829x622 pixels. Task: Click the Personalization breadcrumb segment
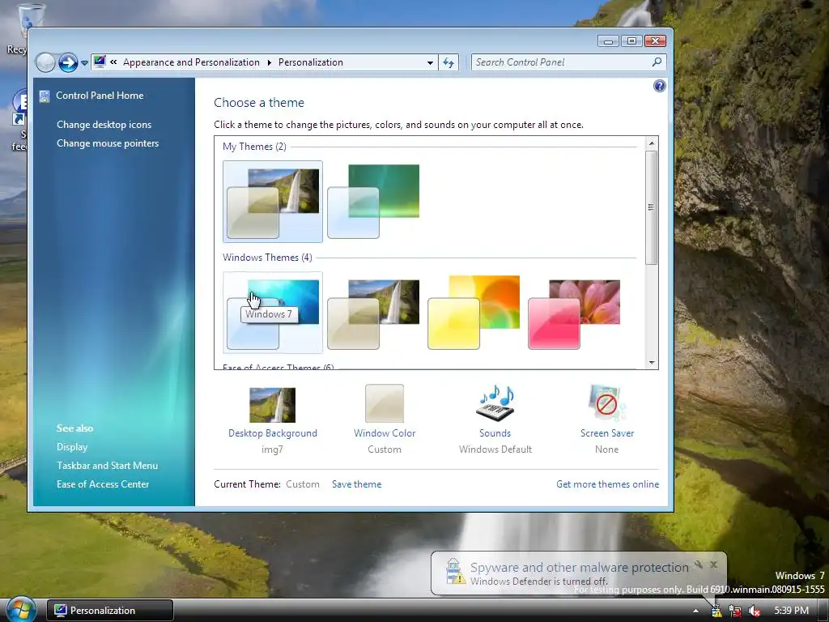pos(311,62)
